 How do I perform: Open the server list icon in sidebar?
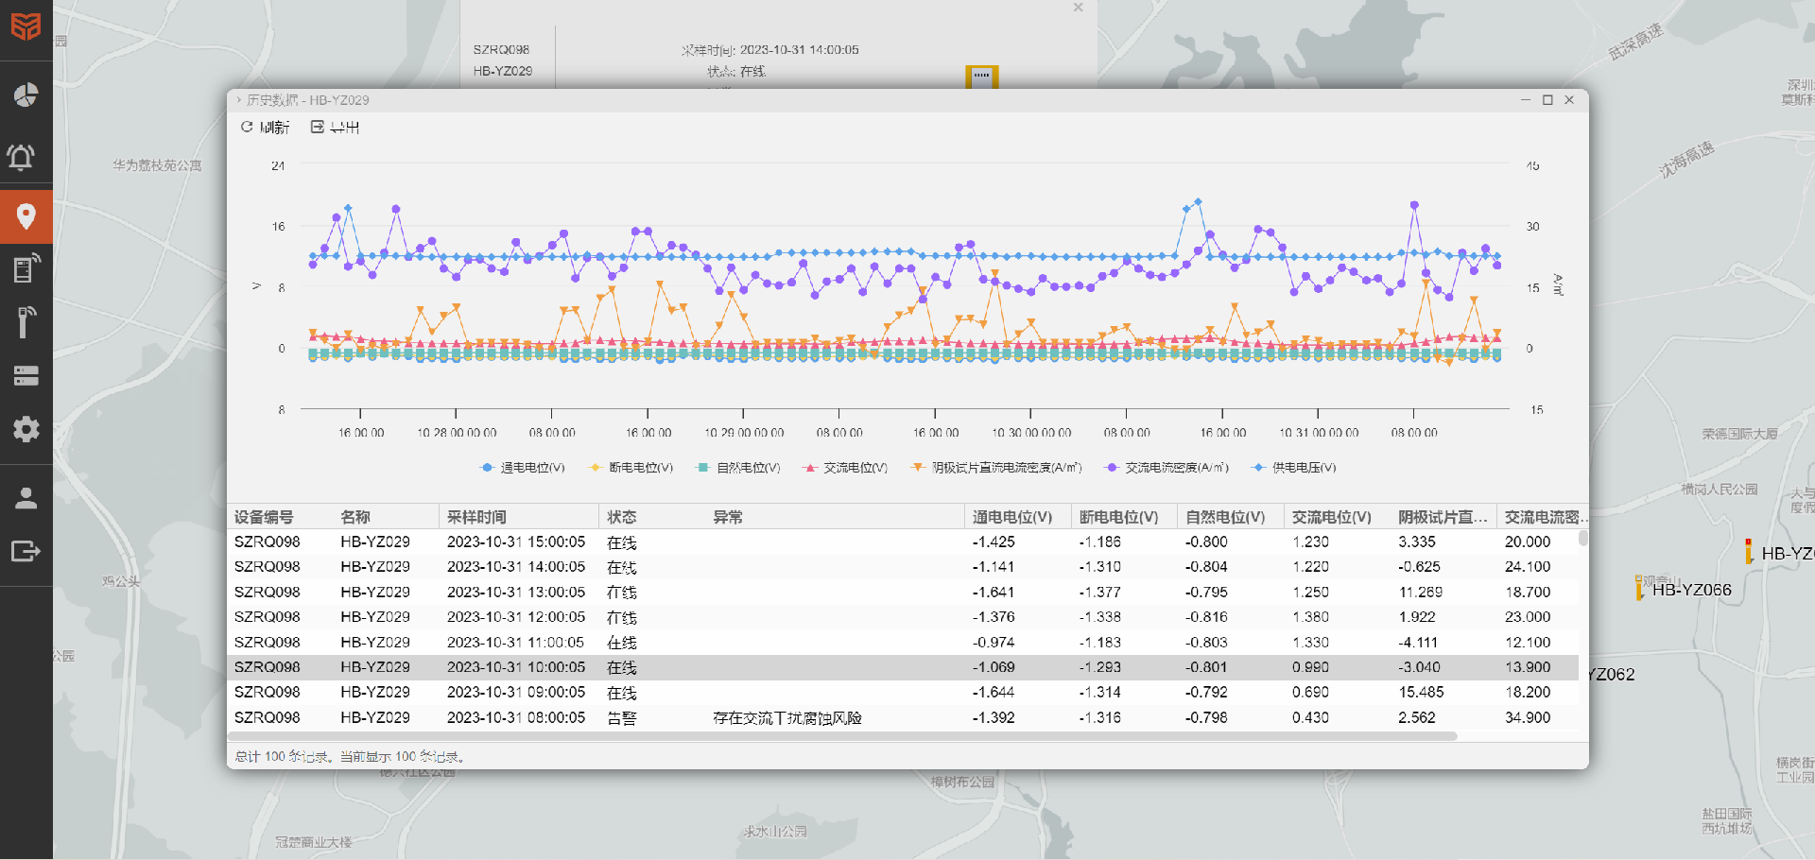pyautogui.click(x=26, y=376)
